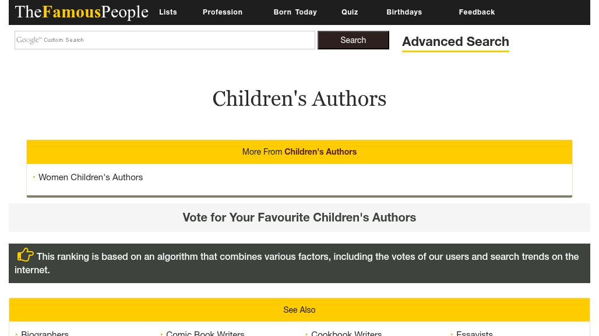599x336 pixels.
Task: Click the Children's Authors page heading
Action: point(299,99)
